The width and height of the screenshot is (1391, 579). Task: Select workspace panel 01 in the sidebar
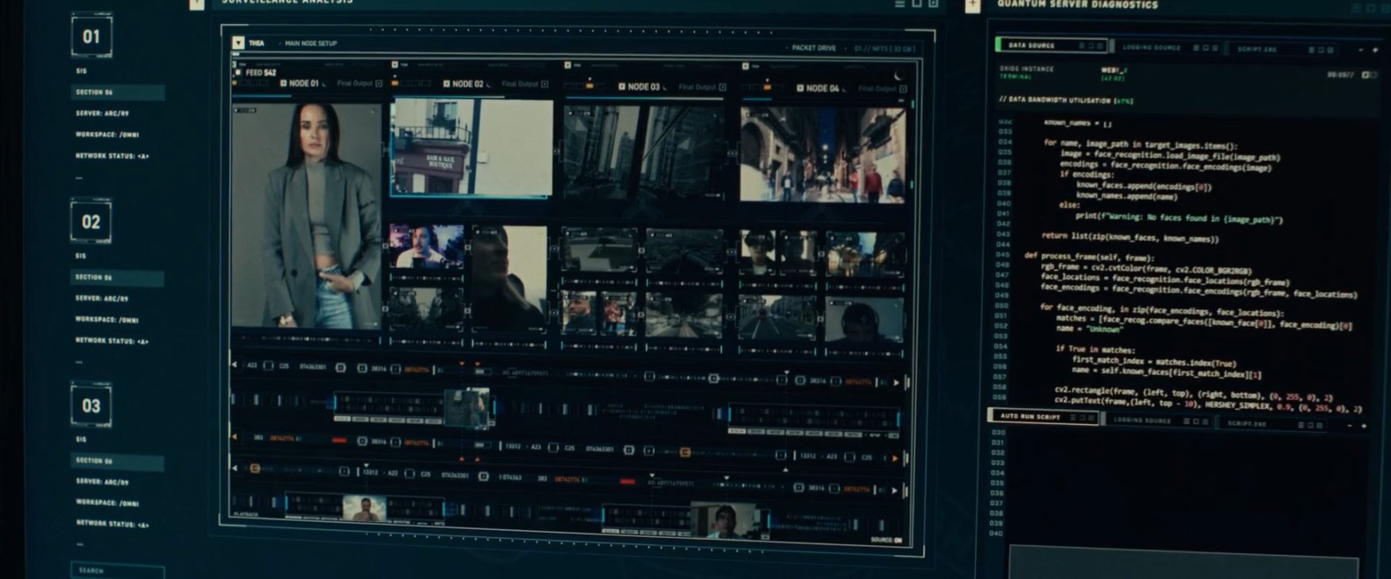(91, 37)
